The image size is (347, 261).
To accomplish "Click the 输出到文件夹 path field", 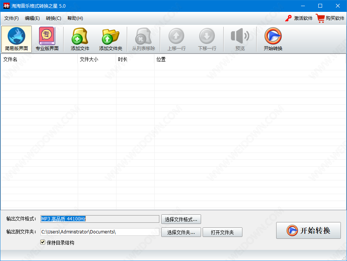I will [100, 232].
